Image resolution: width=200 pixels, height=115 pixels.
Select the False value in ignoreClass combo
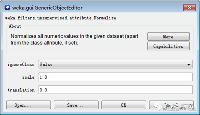point(113,64)
